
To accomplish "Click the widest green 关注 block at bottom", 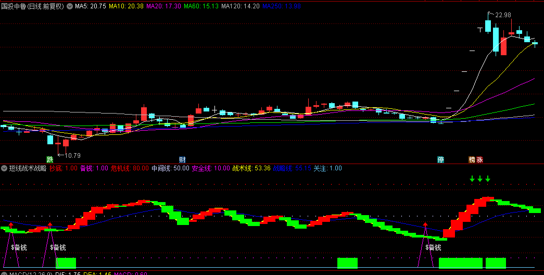I will point(460,263).
